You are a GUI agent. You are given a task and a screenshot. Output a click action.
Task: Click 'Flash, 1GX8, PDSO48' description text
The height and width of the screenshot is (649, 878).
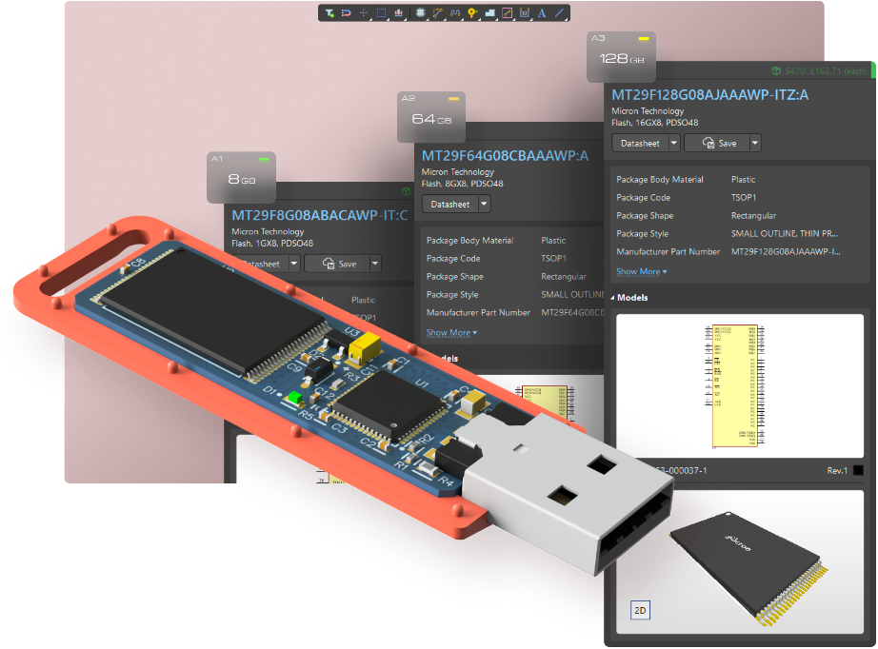click(x=272, y=244)
